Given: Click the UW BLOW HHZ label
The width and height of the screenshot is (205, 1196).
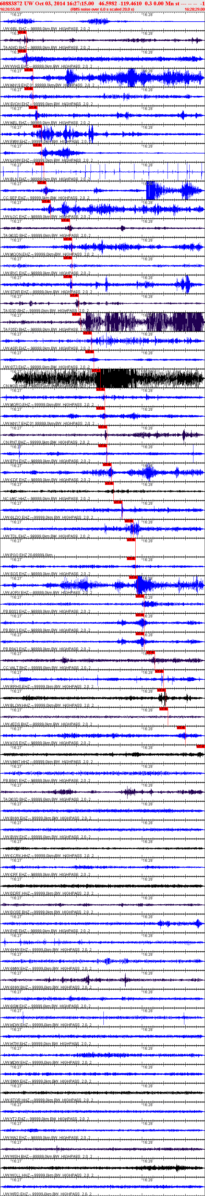Looking at the screenshot, I should [x=48, y=706].
